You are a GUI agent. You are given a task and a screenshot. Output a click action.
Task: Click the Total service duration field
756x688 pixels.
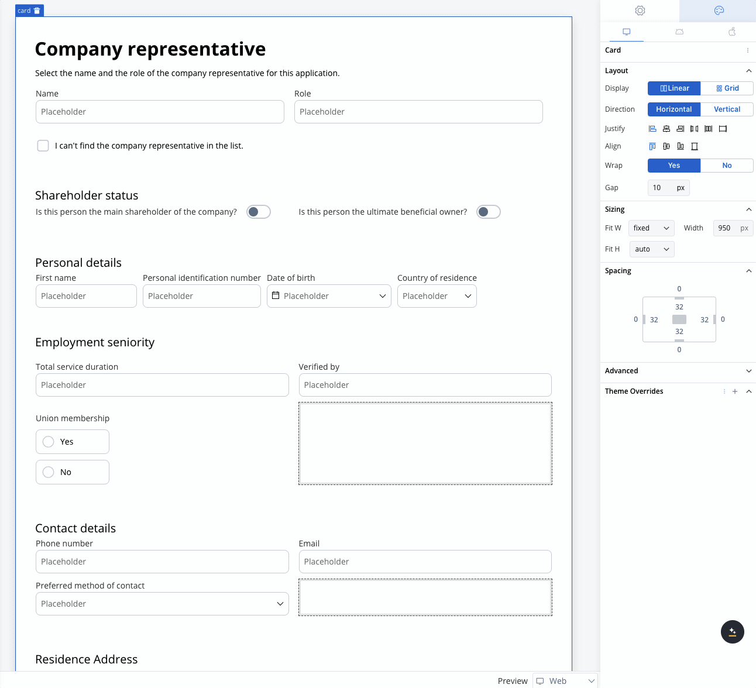tap(162, 385)
